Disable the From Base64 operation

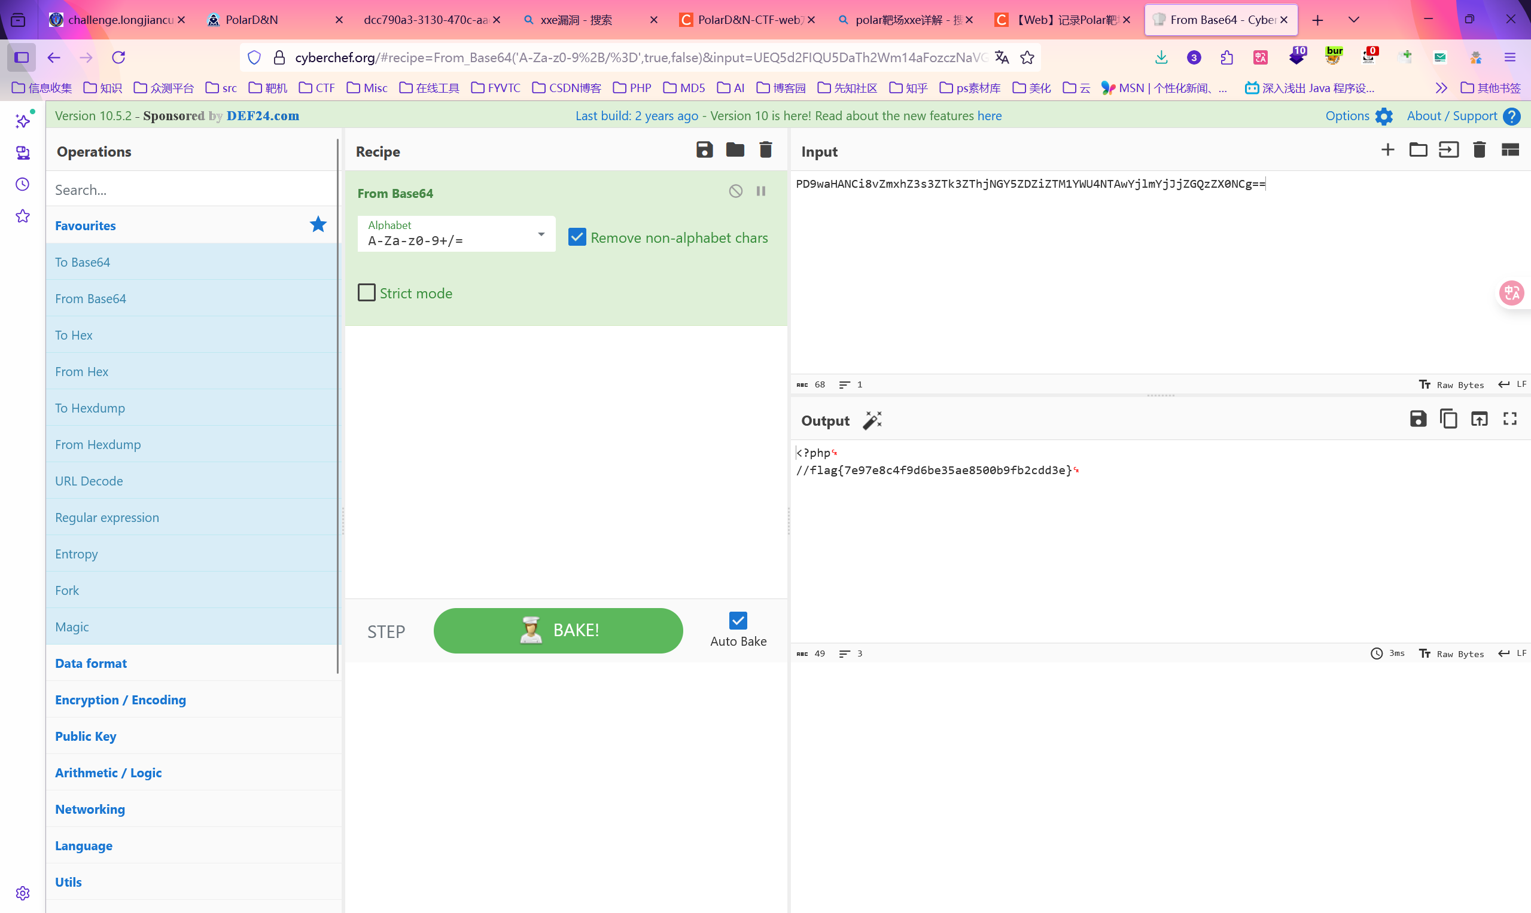(736, 191)
